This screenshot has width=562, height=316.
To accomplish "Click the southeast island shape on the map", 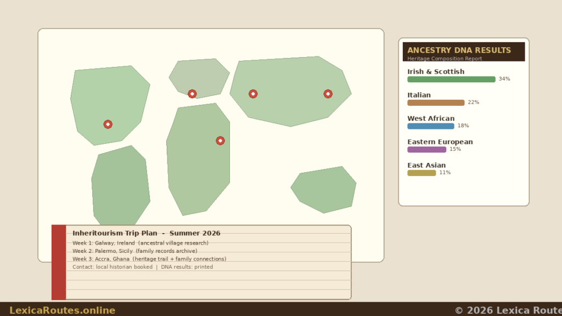I will pyautogui.click(x=324, y=190).
